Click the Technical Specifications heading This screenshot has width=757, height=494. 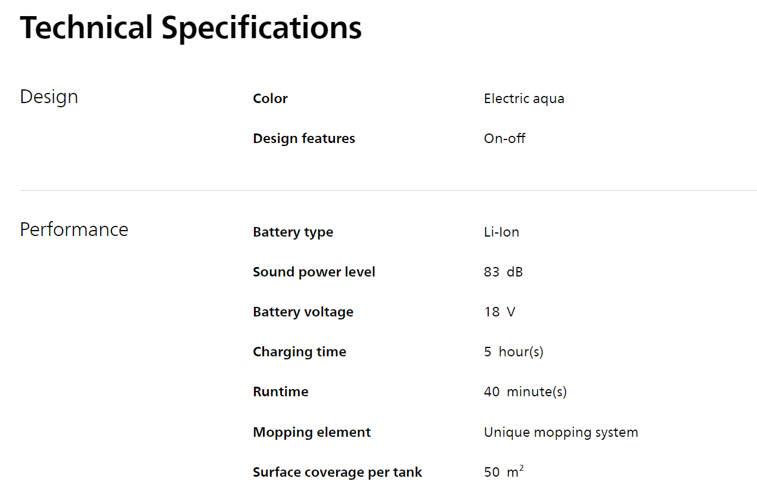[191, 28]
